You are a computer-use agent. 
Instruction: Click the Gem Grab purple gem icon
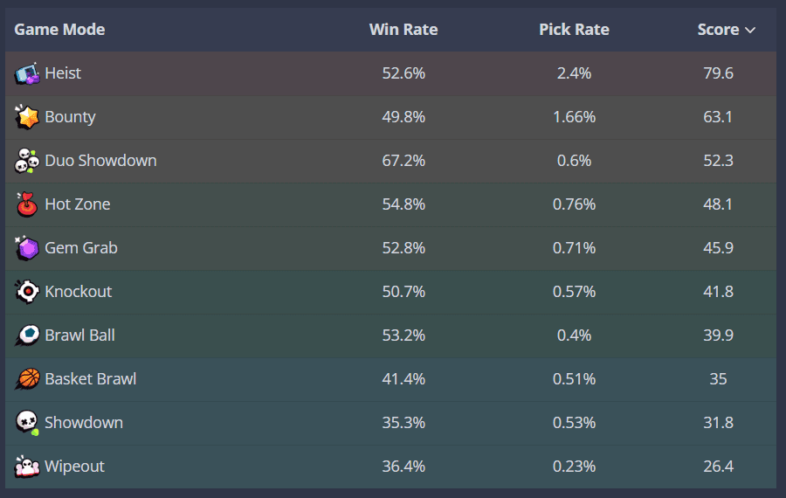(x=27, y=248)
